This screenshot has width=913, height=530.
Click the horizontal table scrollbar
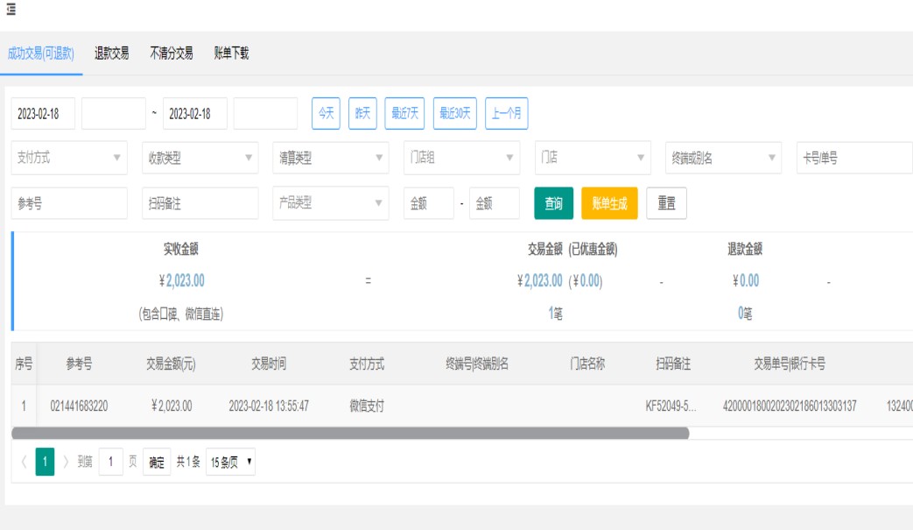pyautogui.click(x=350, y=433)
